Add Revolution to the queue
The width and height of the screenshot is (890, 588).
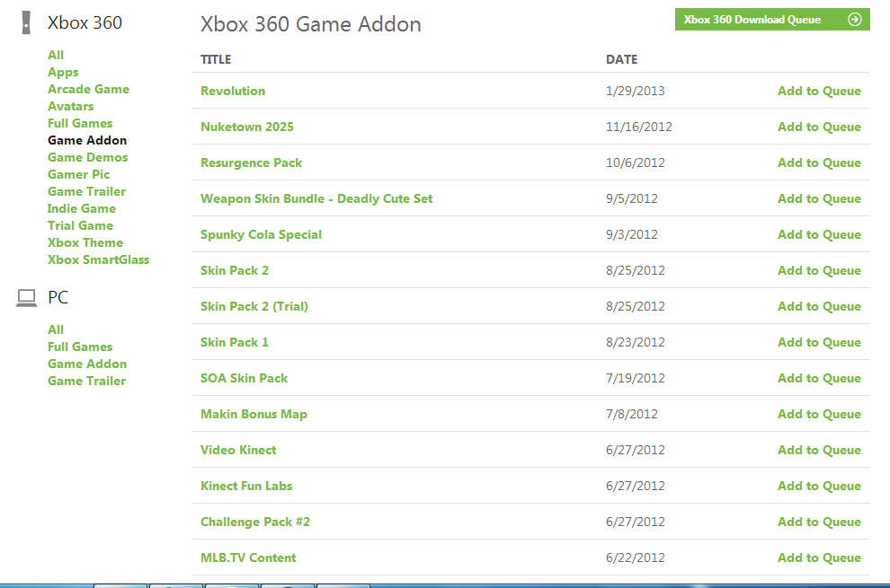click(x=819, y=91)
